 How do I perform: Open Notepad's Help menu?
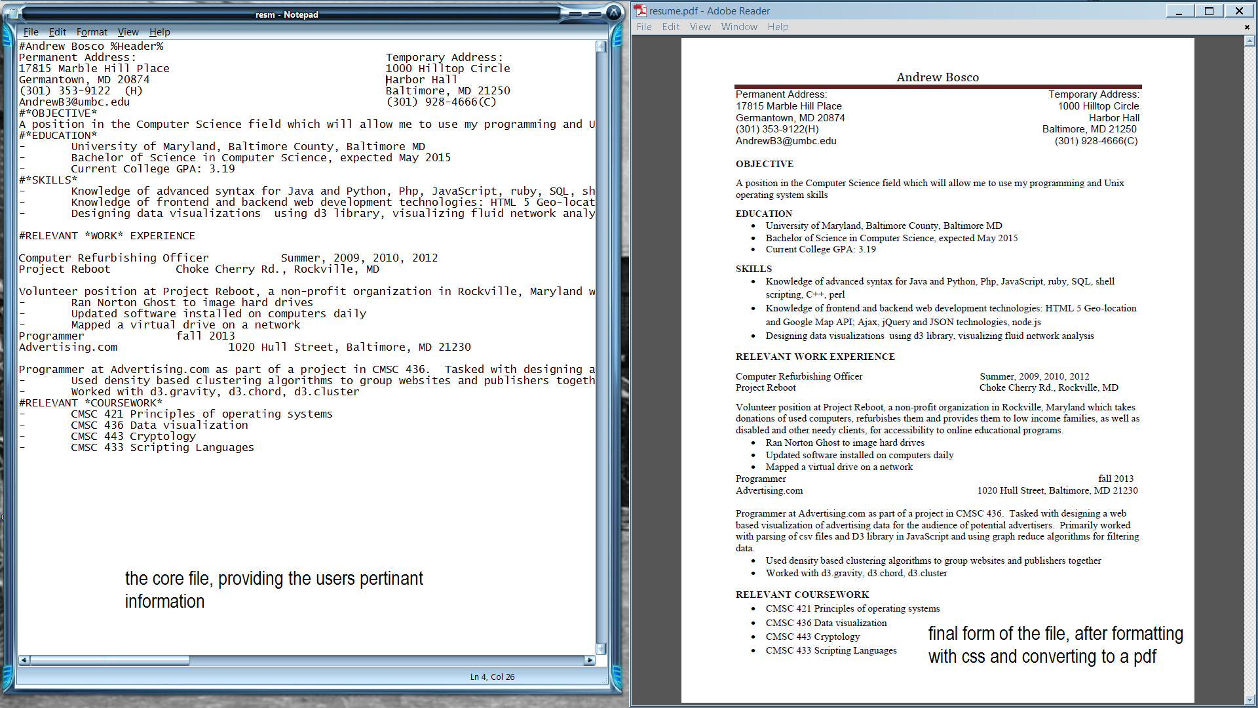pos(159,31)
